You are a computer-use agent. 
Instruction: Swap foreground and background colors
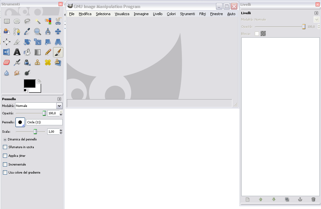click(x=39, y=81)
